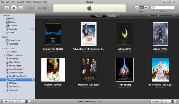The width and height of the screenshot is (179, 104).
Task: Click the Genius button
Action: point(166,101)
